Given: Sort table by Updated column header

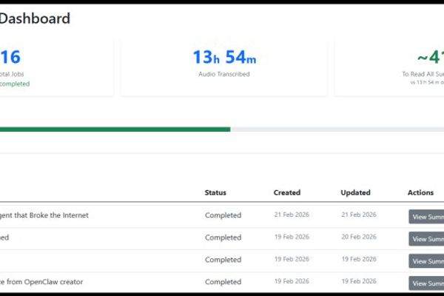Looking at the screenshot, I should 355,192.
